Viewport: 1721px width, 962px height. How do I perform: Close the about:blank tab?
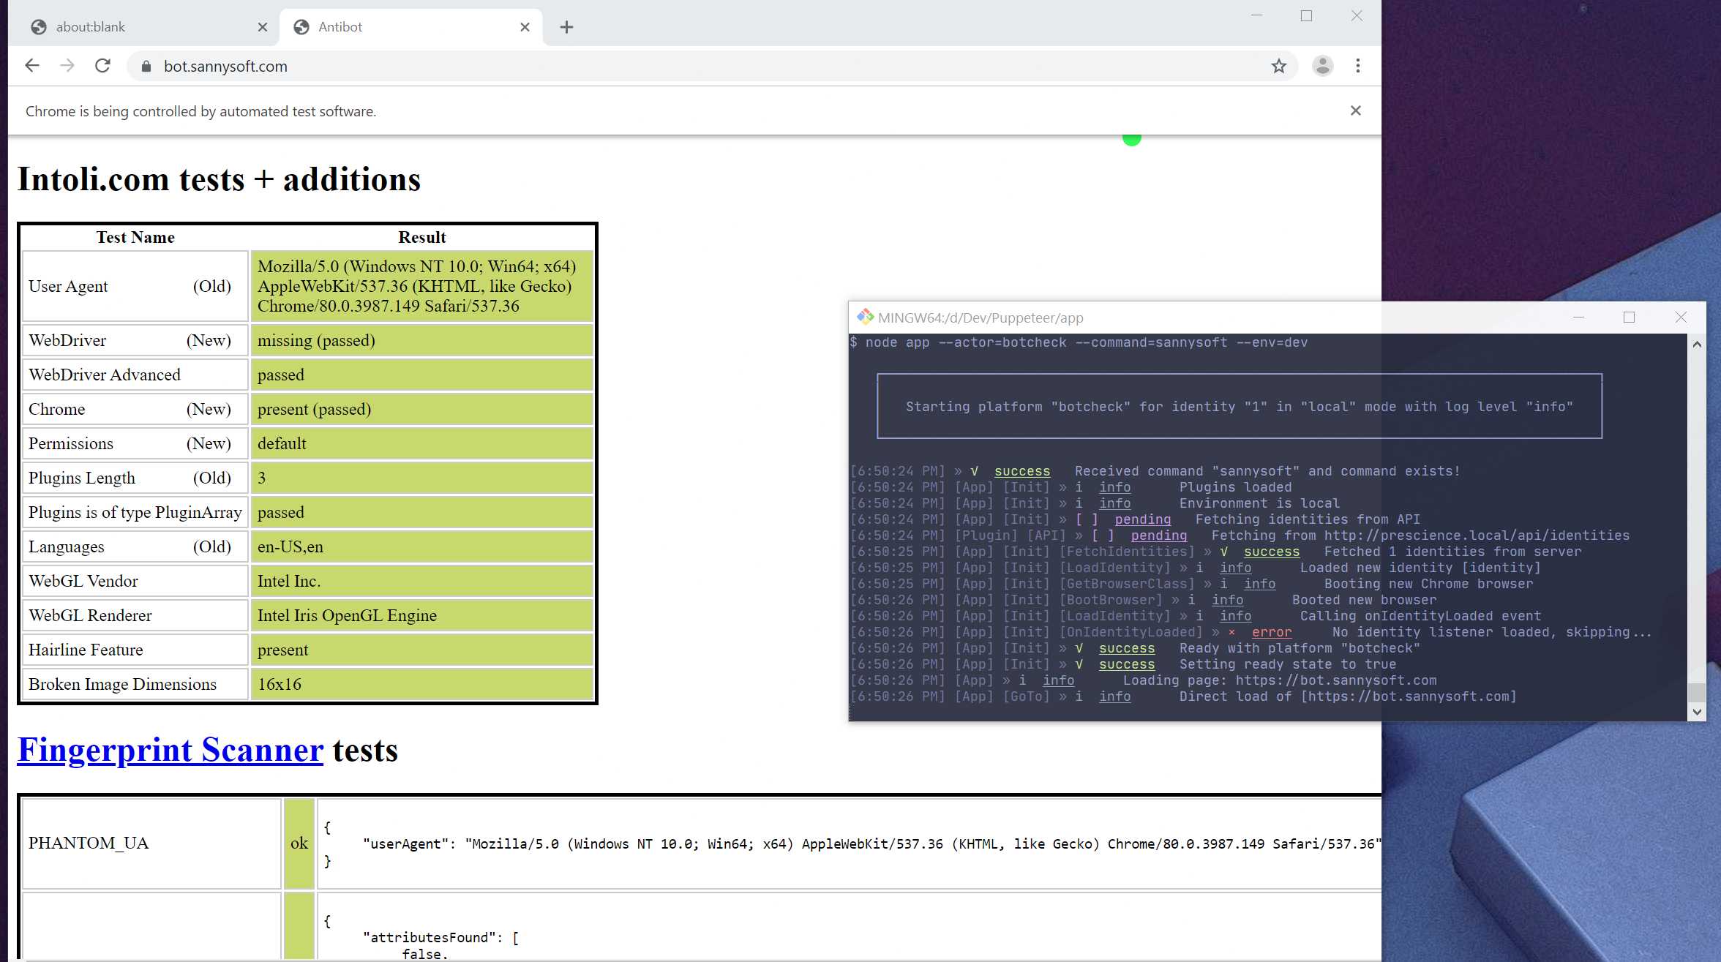tap(263, 27)
